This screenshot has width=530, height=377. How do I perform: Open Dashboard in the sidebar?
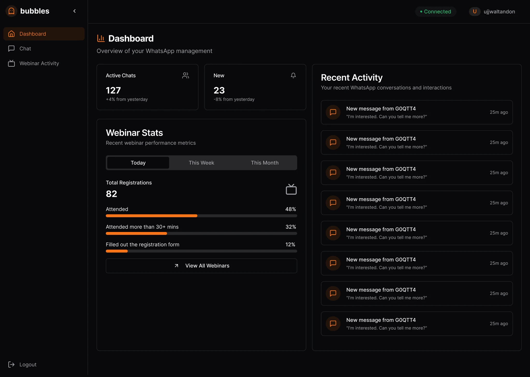tap(44, 34)
